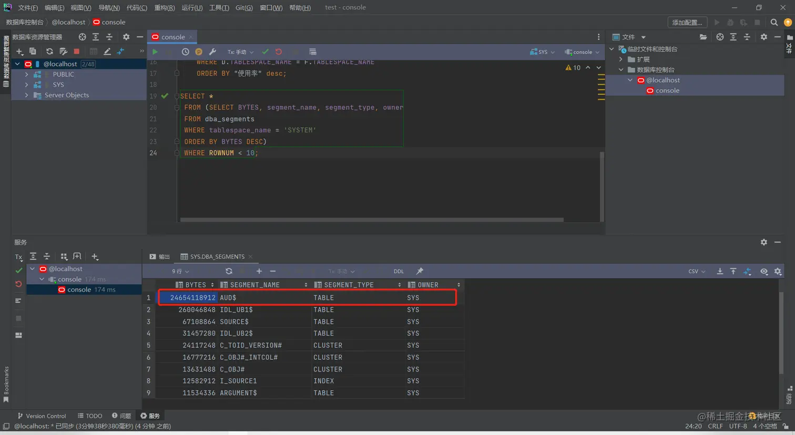Open folder icon in Files panel header

click(703, 37)
